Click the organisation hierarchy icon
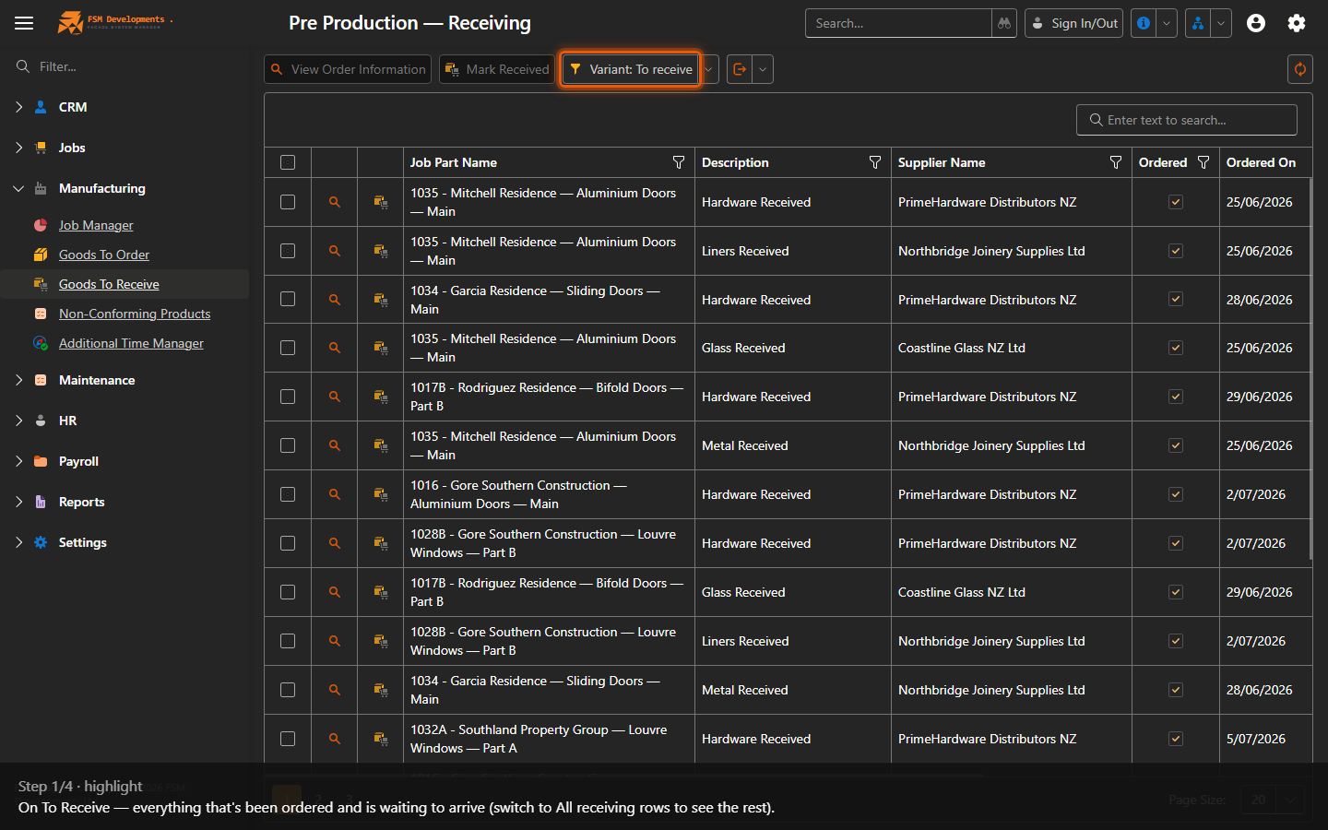1328x830 pixels. coord(1197,23)
